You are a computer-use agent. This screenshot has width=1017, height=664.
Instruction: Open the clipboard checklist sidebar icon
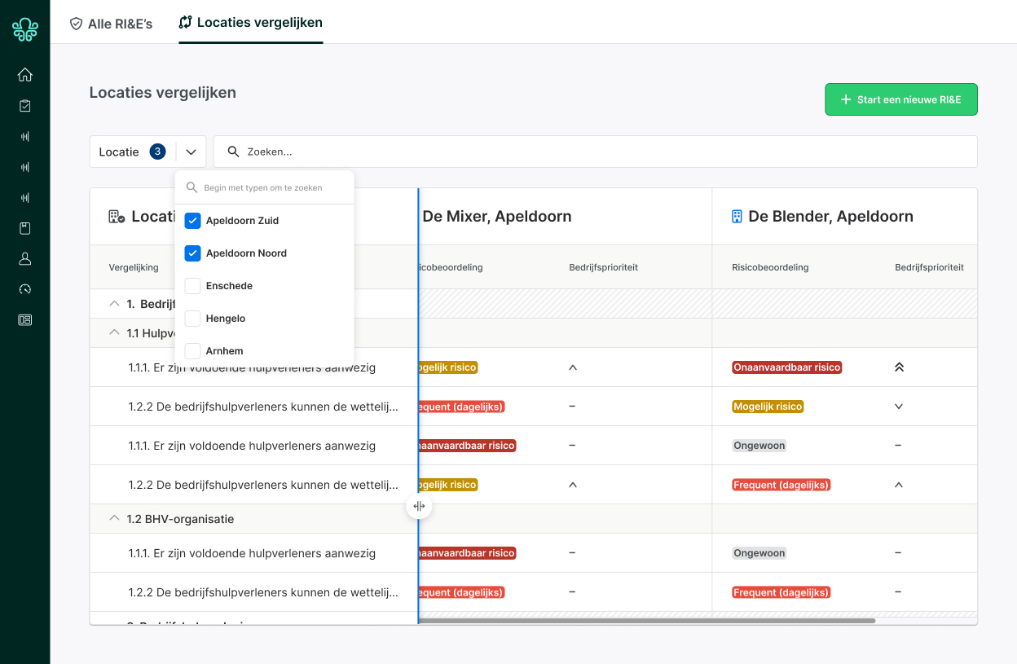[25, 106]
